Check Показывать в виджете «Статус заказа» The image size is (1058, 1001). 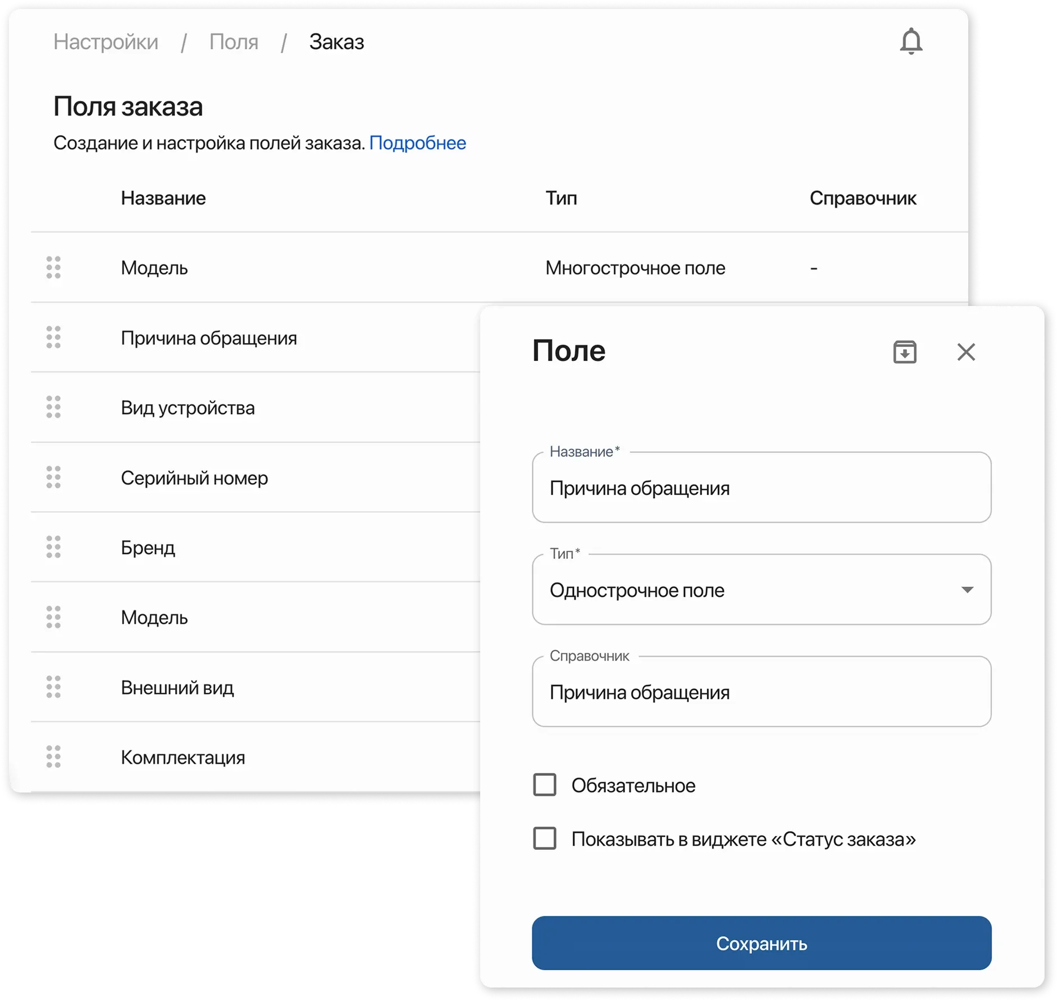544,839
